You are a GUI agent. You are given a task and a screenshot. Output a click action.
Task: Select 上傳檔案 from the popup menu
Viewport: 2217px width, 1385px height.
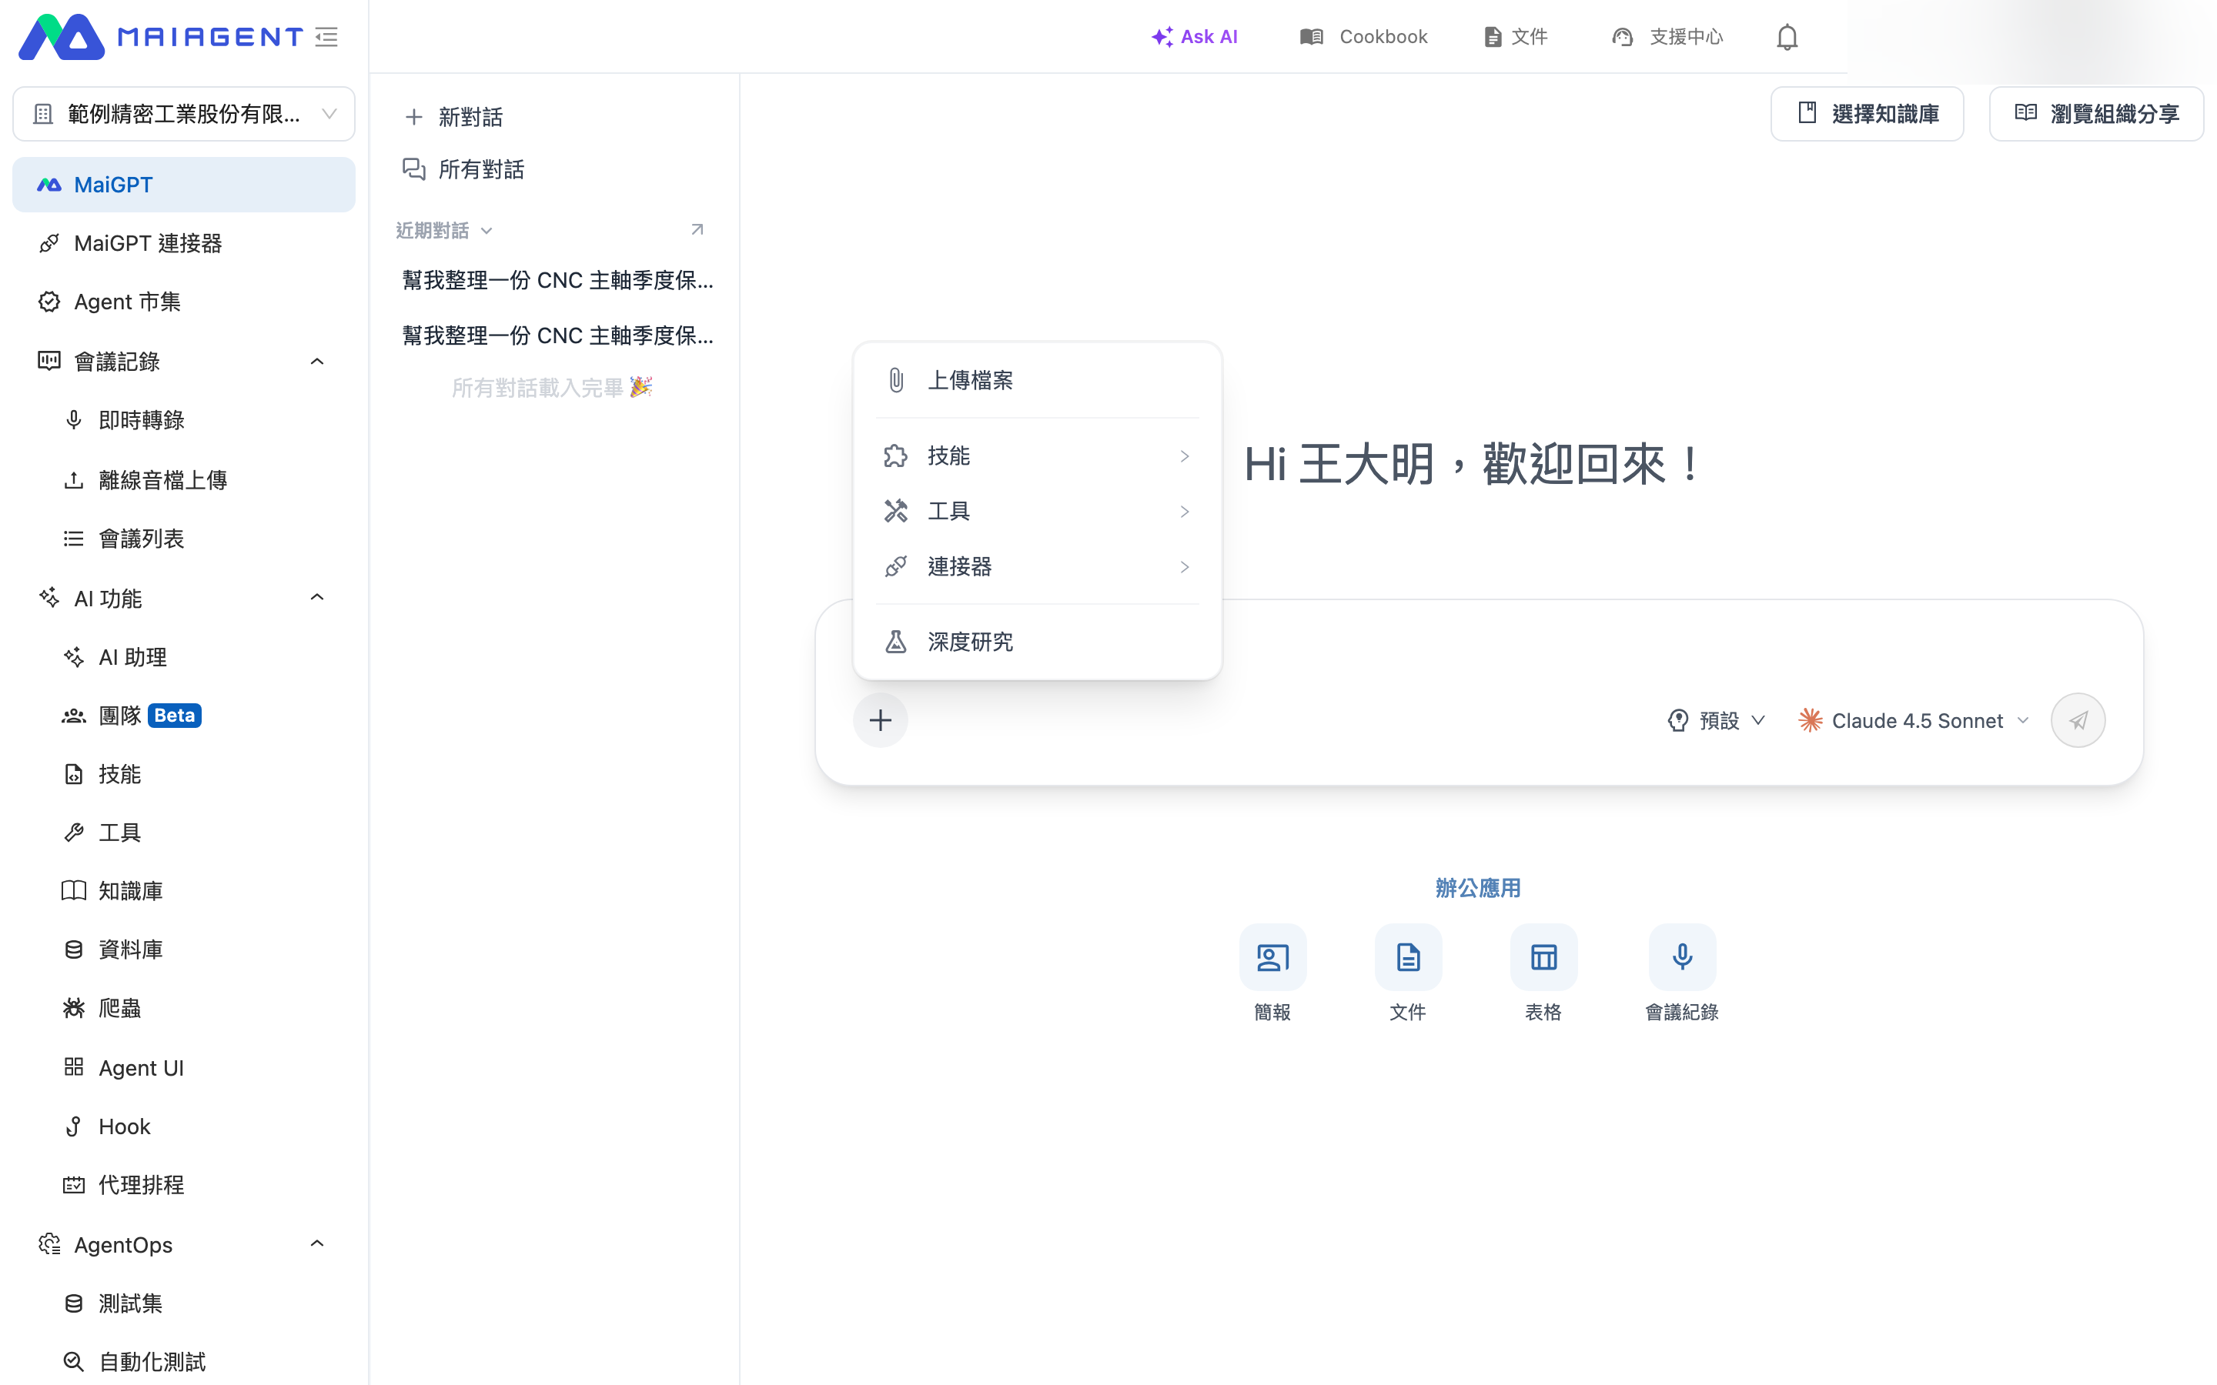pyautogui.click(x=1037, y=380)
